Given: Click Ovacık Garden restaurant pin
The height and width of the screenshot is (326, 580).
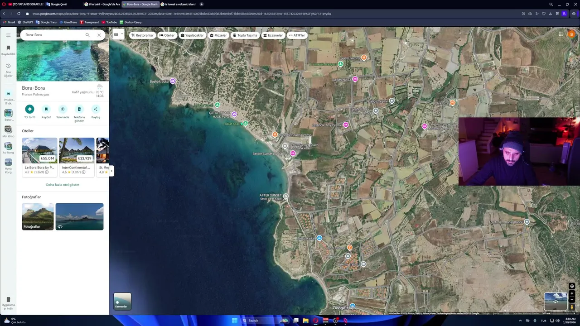Looking at the screenshot, I should [363, 58].
